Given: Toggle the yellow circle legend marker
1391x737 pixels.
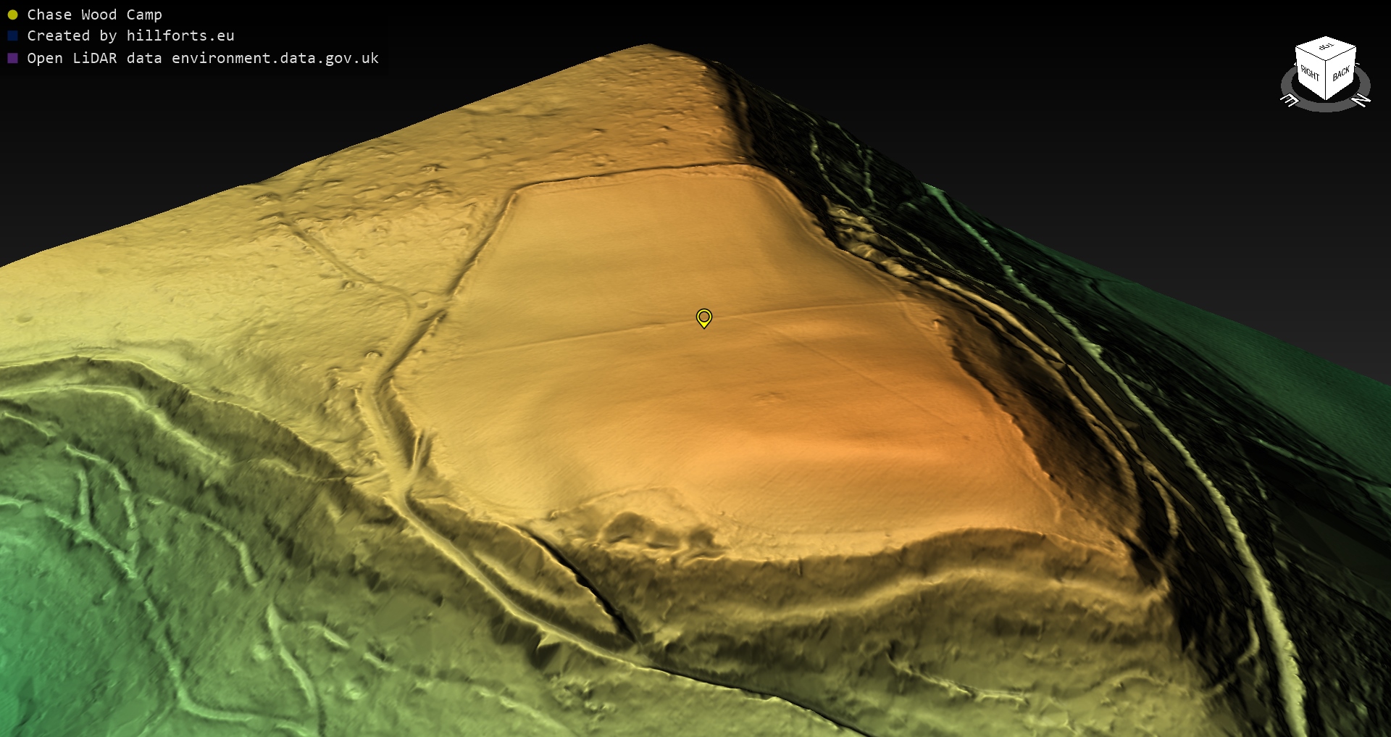Looking at the screenshot, I should pos(12,14).
